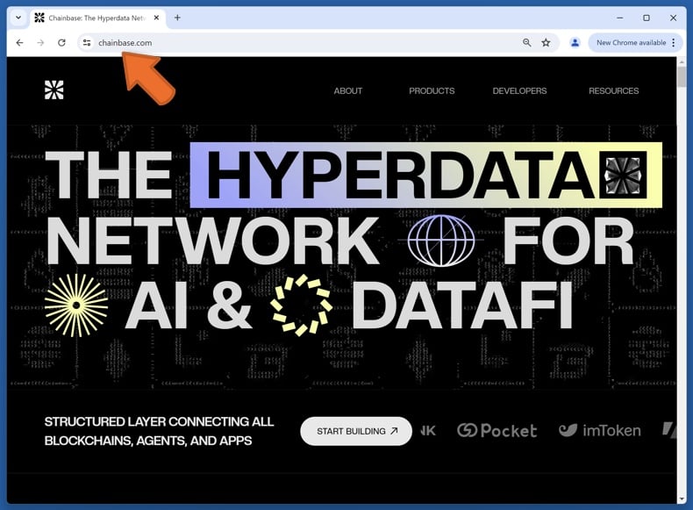The width and height of the screenshot is (693, 510).
Task: Click the geometric icon beside HYPERDATA
Action: pyautogui.click(x=623, y=175)
